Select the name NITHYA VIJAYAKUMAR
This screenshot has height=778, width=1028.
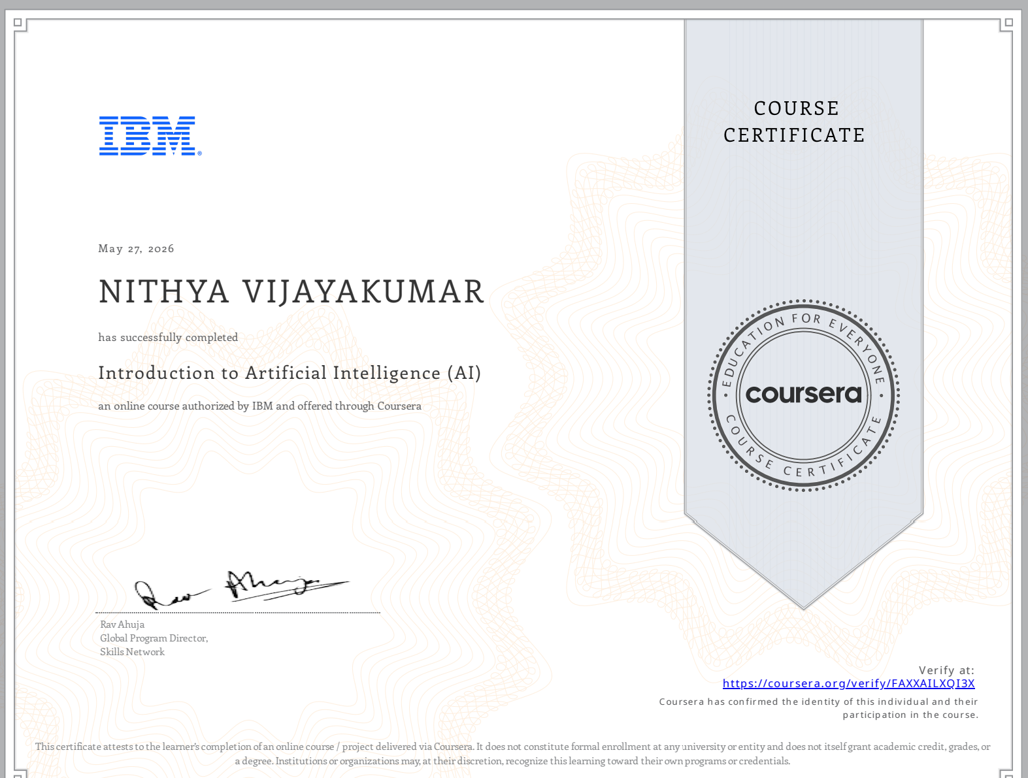[291, 291]
